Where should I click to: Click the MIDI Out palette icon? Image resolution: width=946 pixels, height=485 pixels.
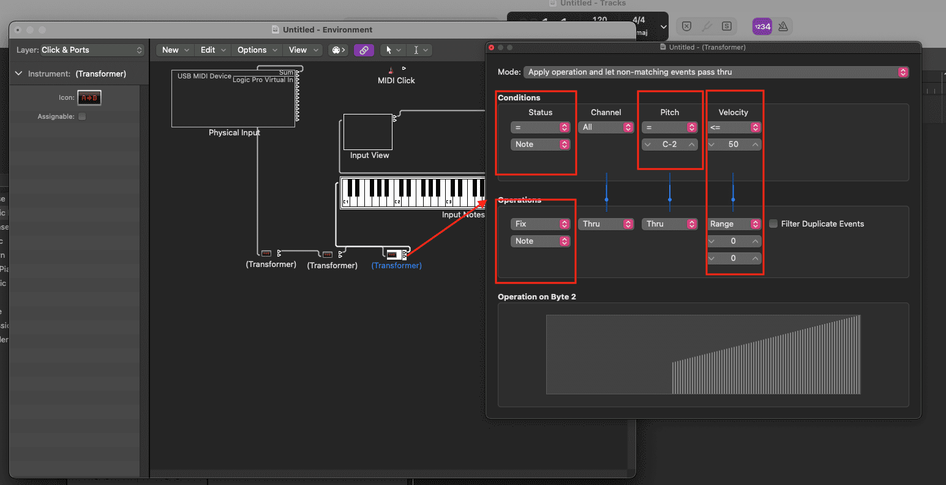[338, 50]
